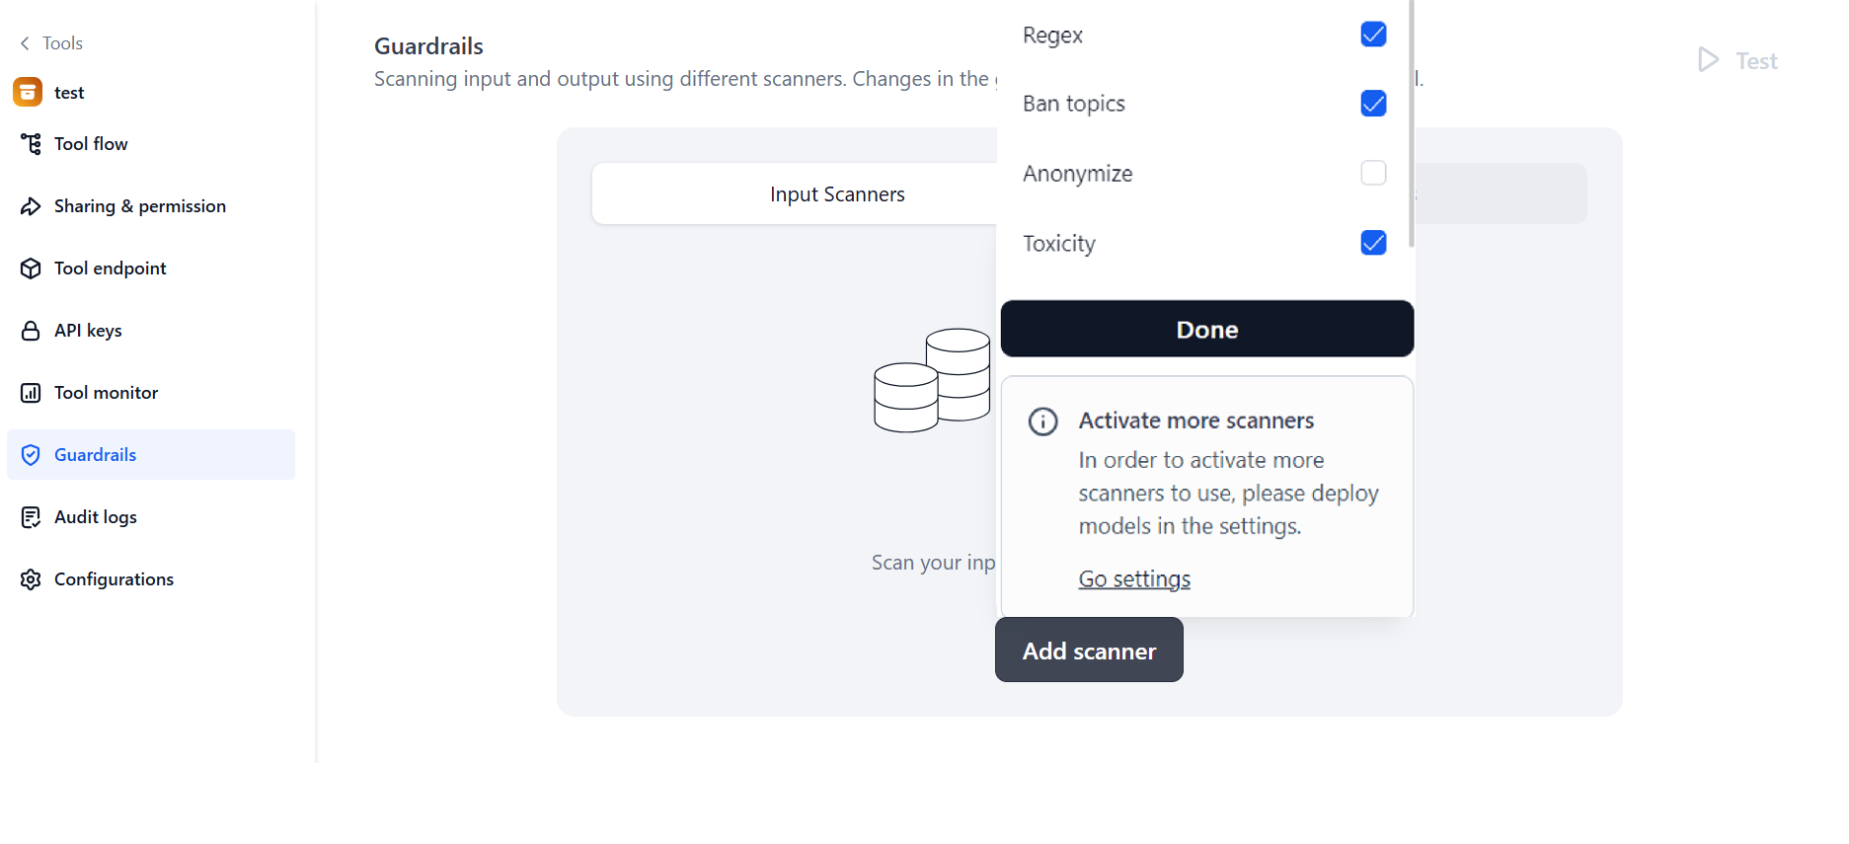Click the Audit logs document icon
This screenshot has height=844, width=1849.
click(x=31, y=517)
